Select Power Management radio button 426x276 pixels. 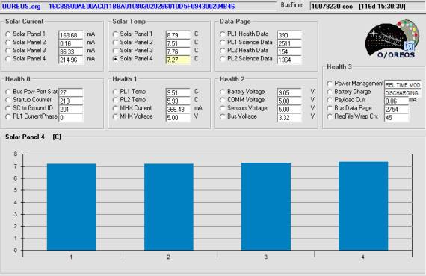pyautogui.click(x=330, y=84)
